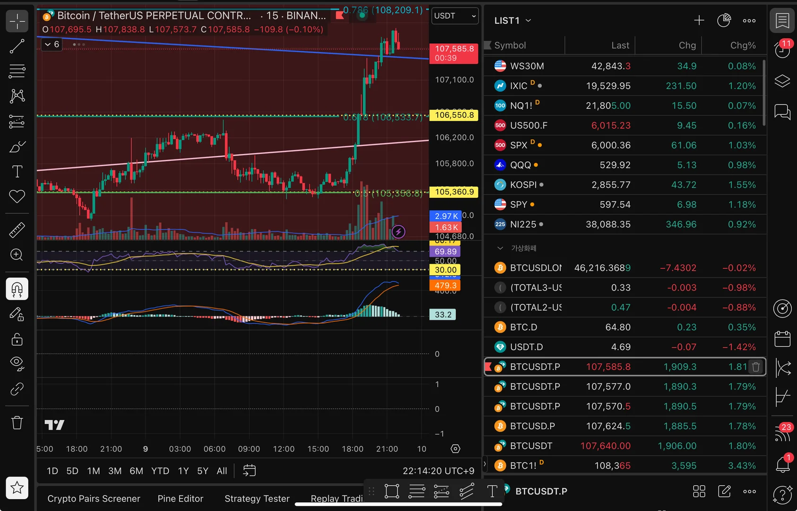Toggle lock all drawings padlock

(17, 339)
